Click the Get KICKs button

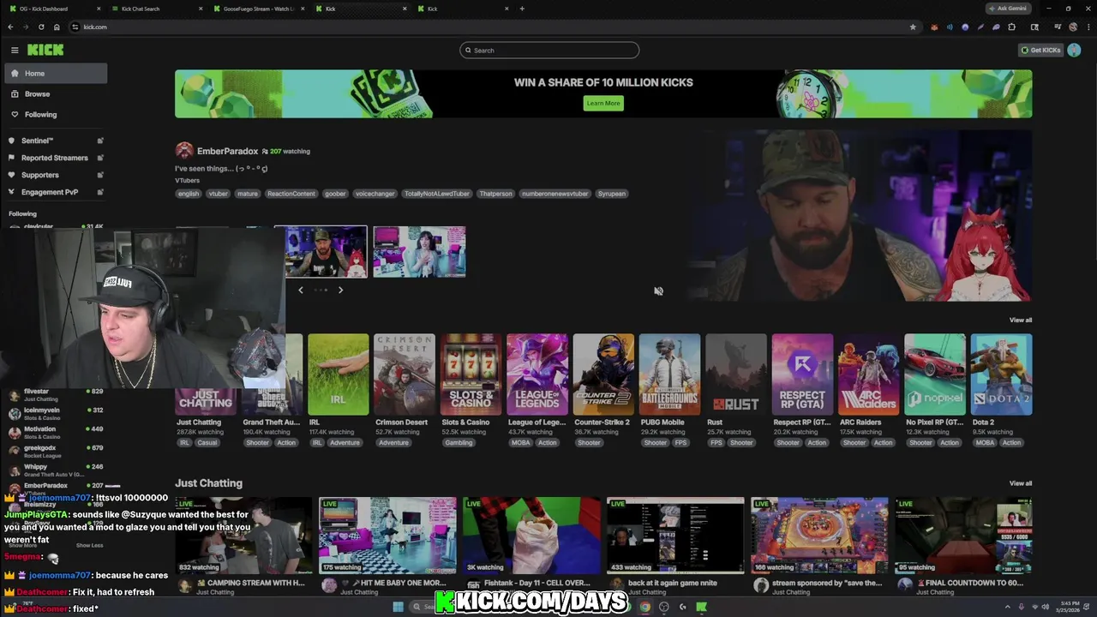pos(1040,51)
